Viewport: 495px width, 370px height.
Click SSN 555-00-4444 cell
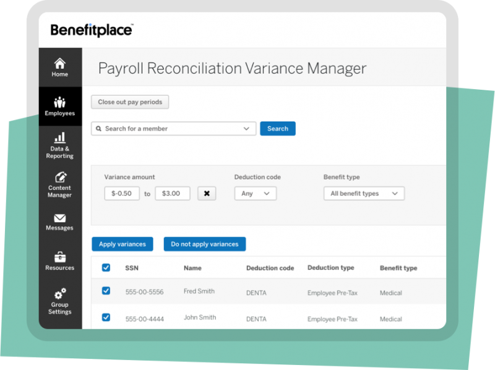click(x=145, y=319)
